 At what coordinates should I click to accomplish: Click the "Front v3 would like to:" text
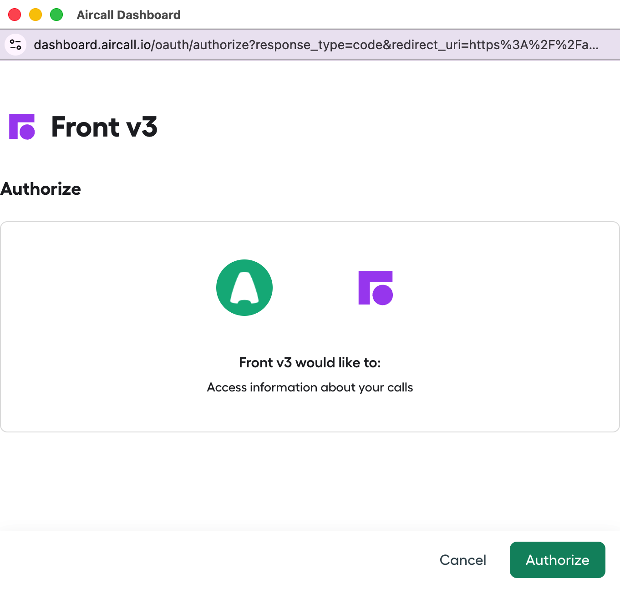coord(310,363)
